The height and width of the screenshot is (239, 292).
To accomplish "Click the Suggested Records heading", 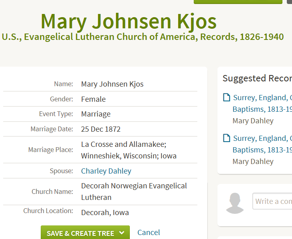I will pyautogui.click(x=257, y=78).
